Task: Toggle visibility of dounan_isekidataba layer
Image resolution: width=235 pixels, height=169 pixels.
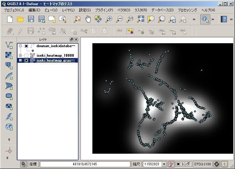Action: (x=26, y=46)
